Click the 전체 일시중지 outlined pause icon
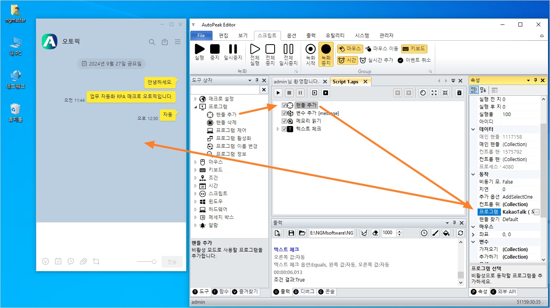Image resolution: width=550 pixels, height=308 pixels. click(288, 49)
